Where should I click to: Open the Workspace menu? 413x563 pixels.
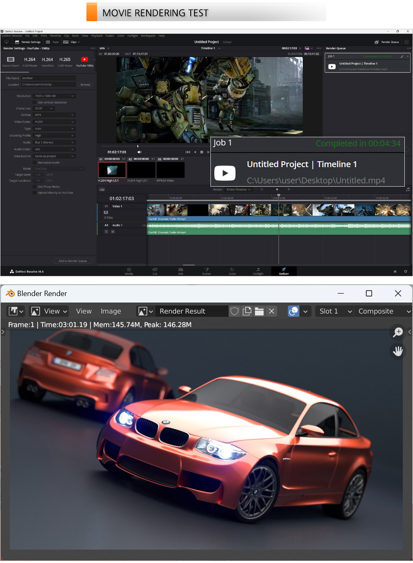[148, 36]
